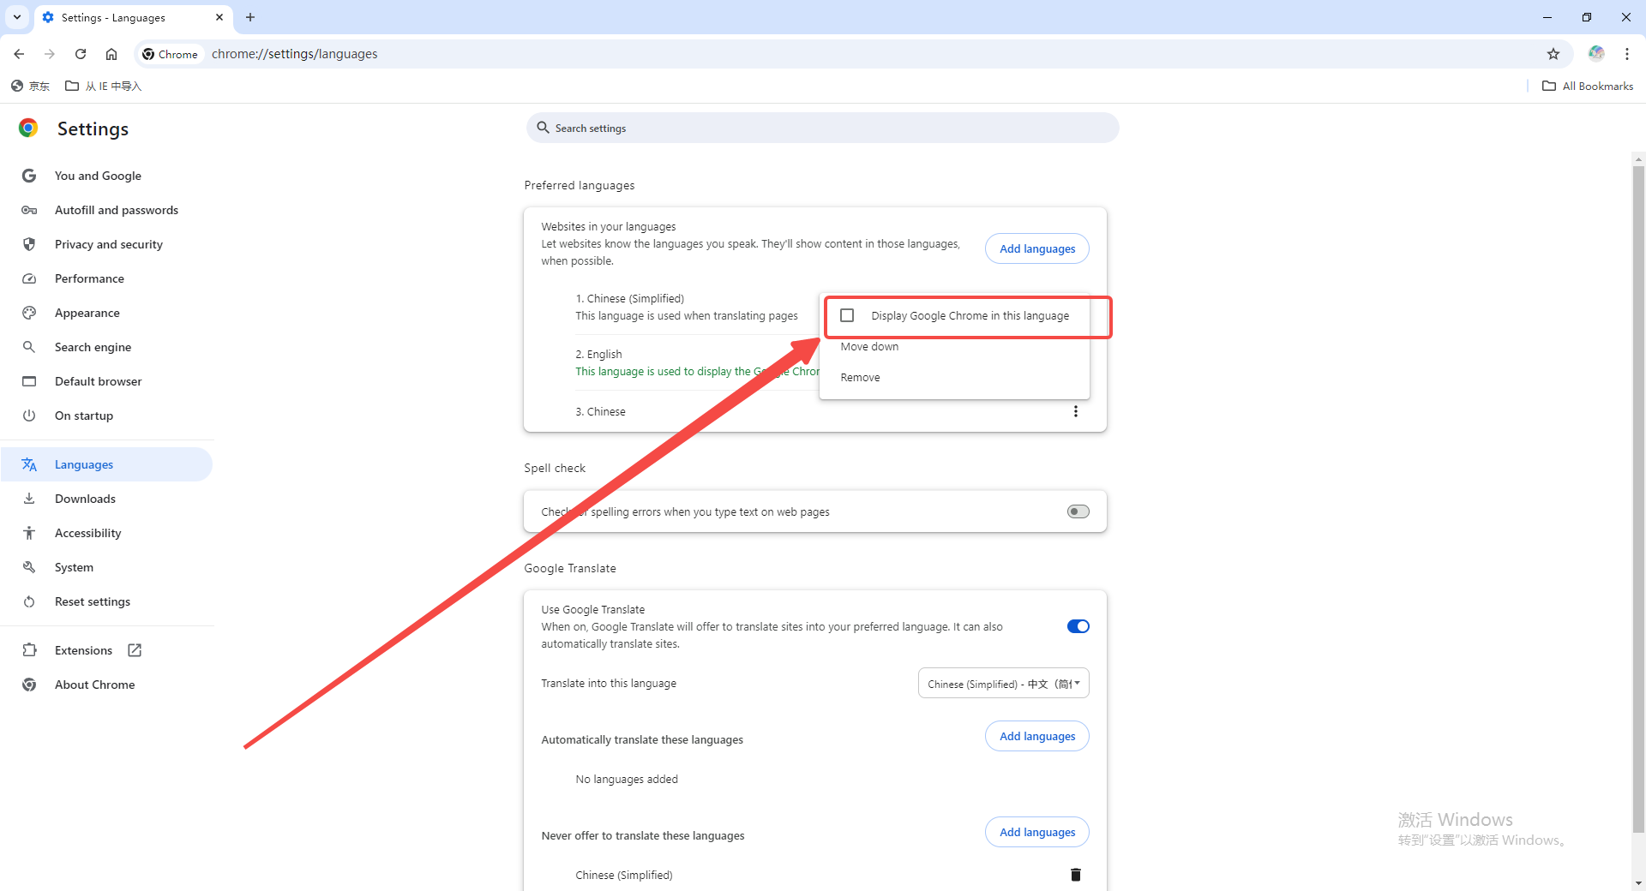Click the System wrench icon
Image resolution: width=1646 pixels, height=891 pixels.
click(29, 567)
